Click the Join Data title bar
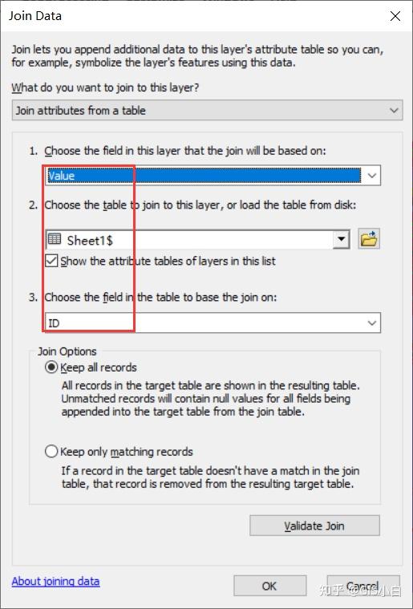Screen dimensions: 413x609 point(194,16)
